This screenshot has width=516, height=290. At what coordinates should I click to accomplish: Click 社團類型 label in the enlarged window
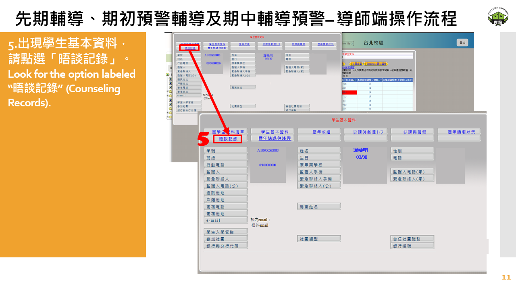click(x=319, y=239)
